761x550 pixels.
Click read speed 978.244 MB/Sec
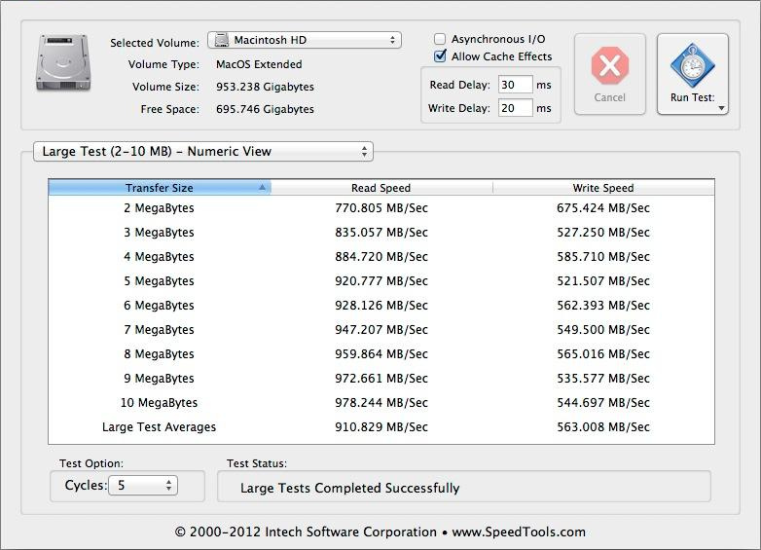(x=381, y=402)
